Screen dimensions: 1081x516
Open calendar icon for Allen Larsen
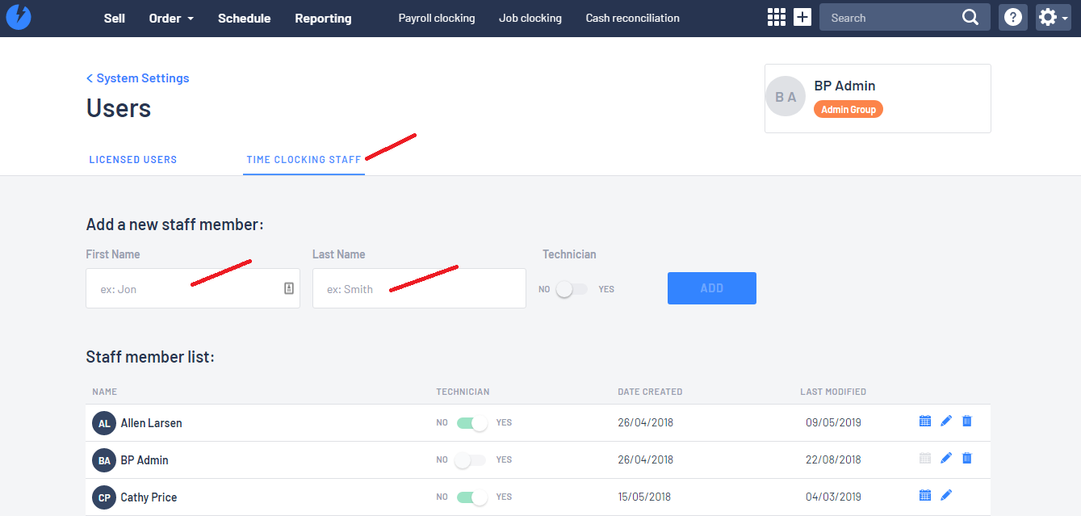(925, 421)
